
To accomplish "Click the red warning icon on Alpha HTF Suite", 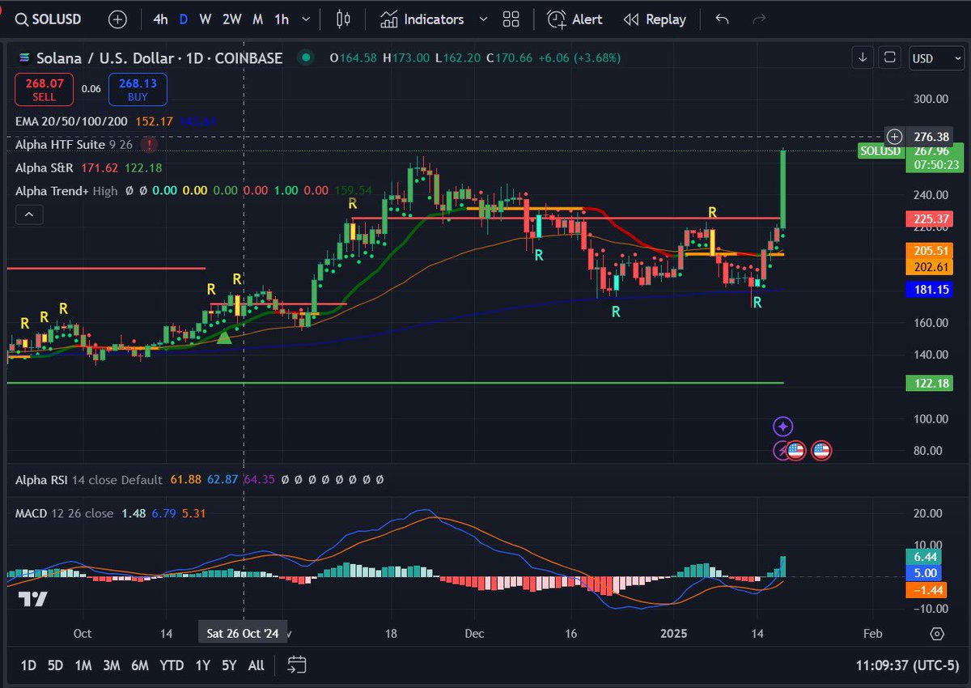I will [x=148, y=145].
